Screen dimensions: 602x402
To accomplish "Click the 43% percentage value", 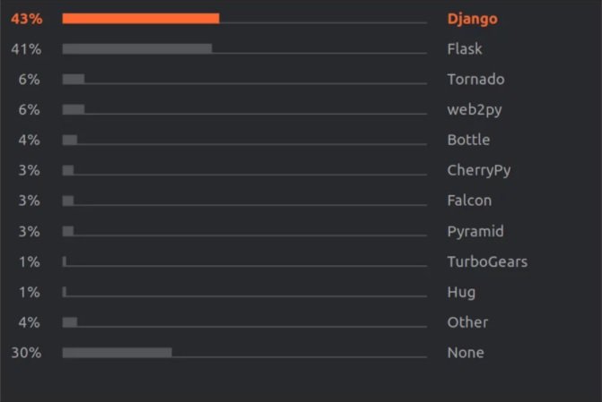I will click(x=27, y=19).
